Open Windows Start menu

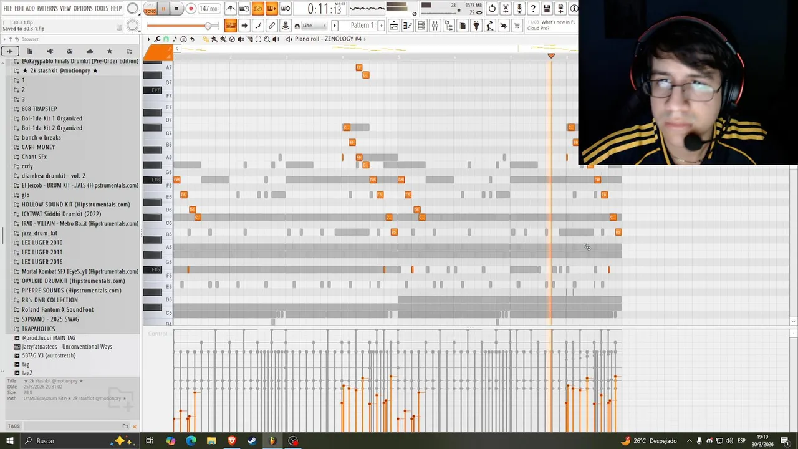9,441
